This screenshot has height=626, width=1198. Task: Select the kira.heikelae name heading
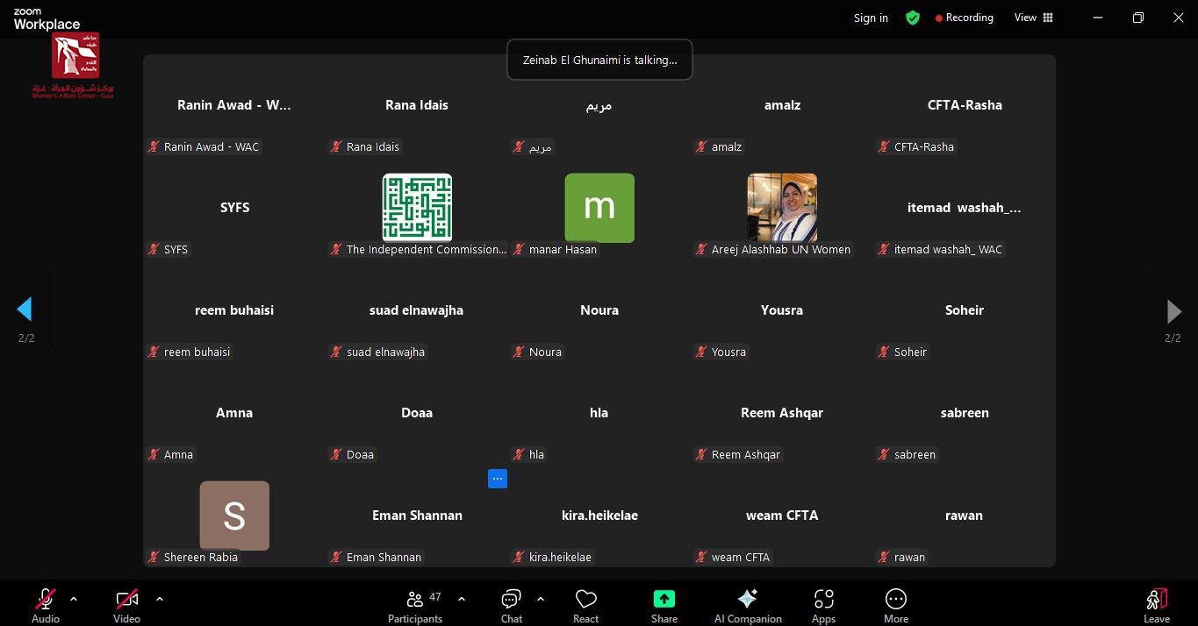tap(599, 516)
